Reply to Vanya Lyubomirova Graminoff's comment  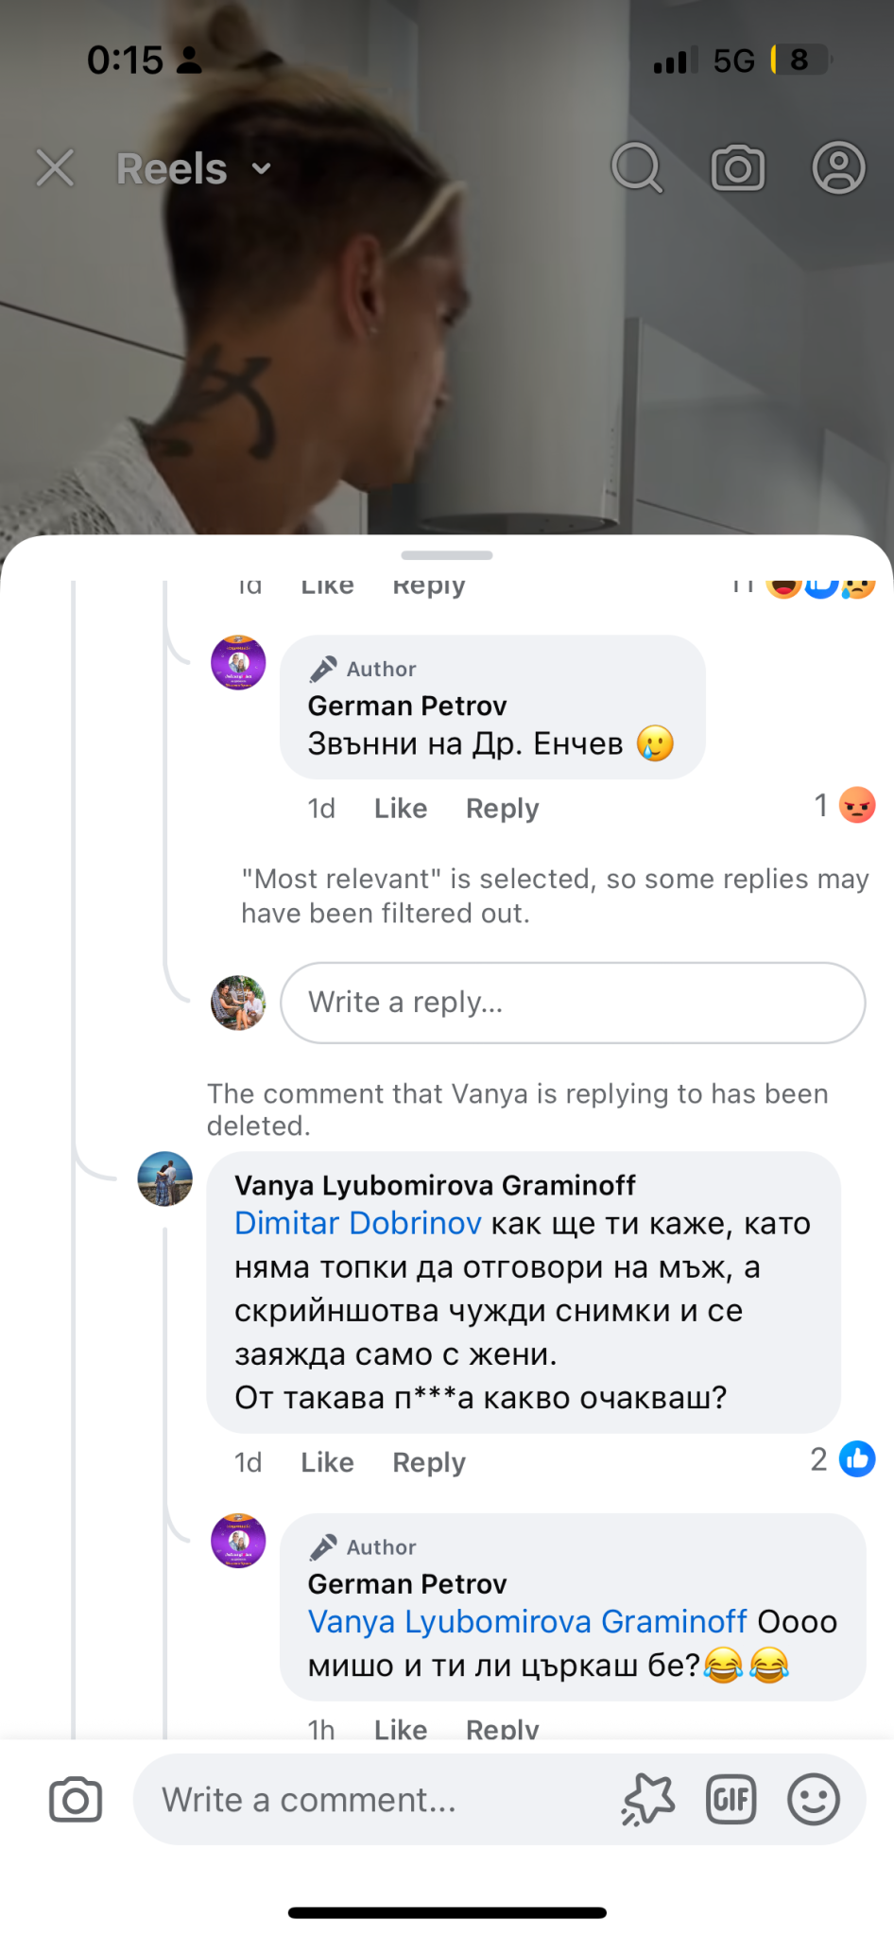pyautogui.click(x=429, y=1462)
